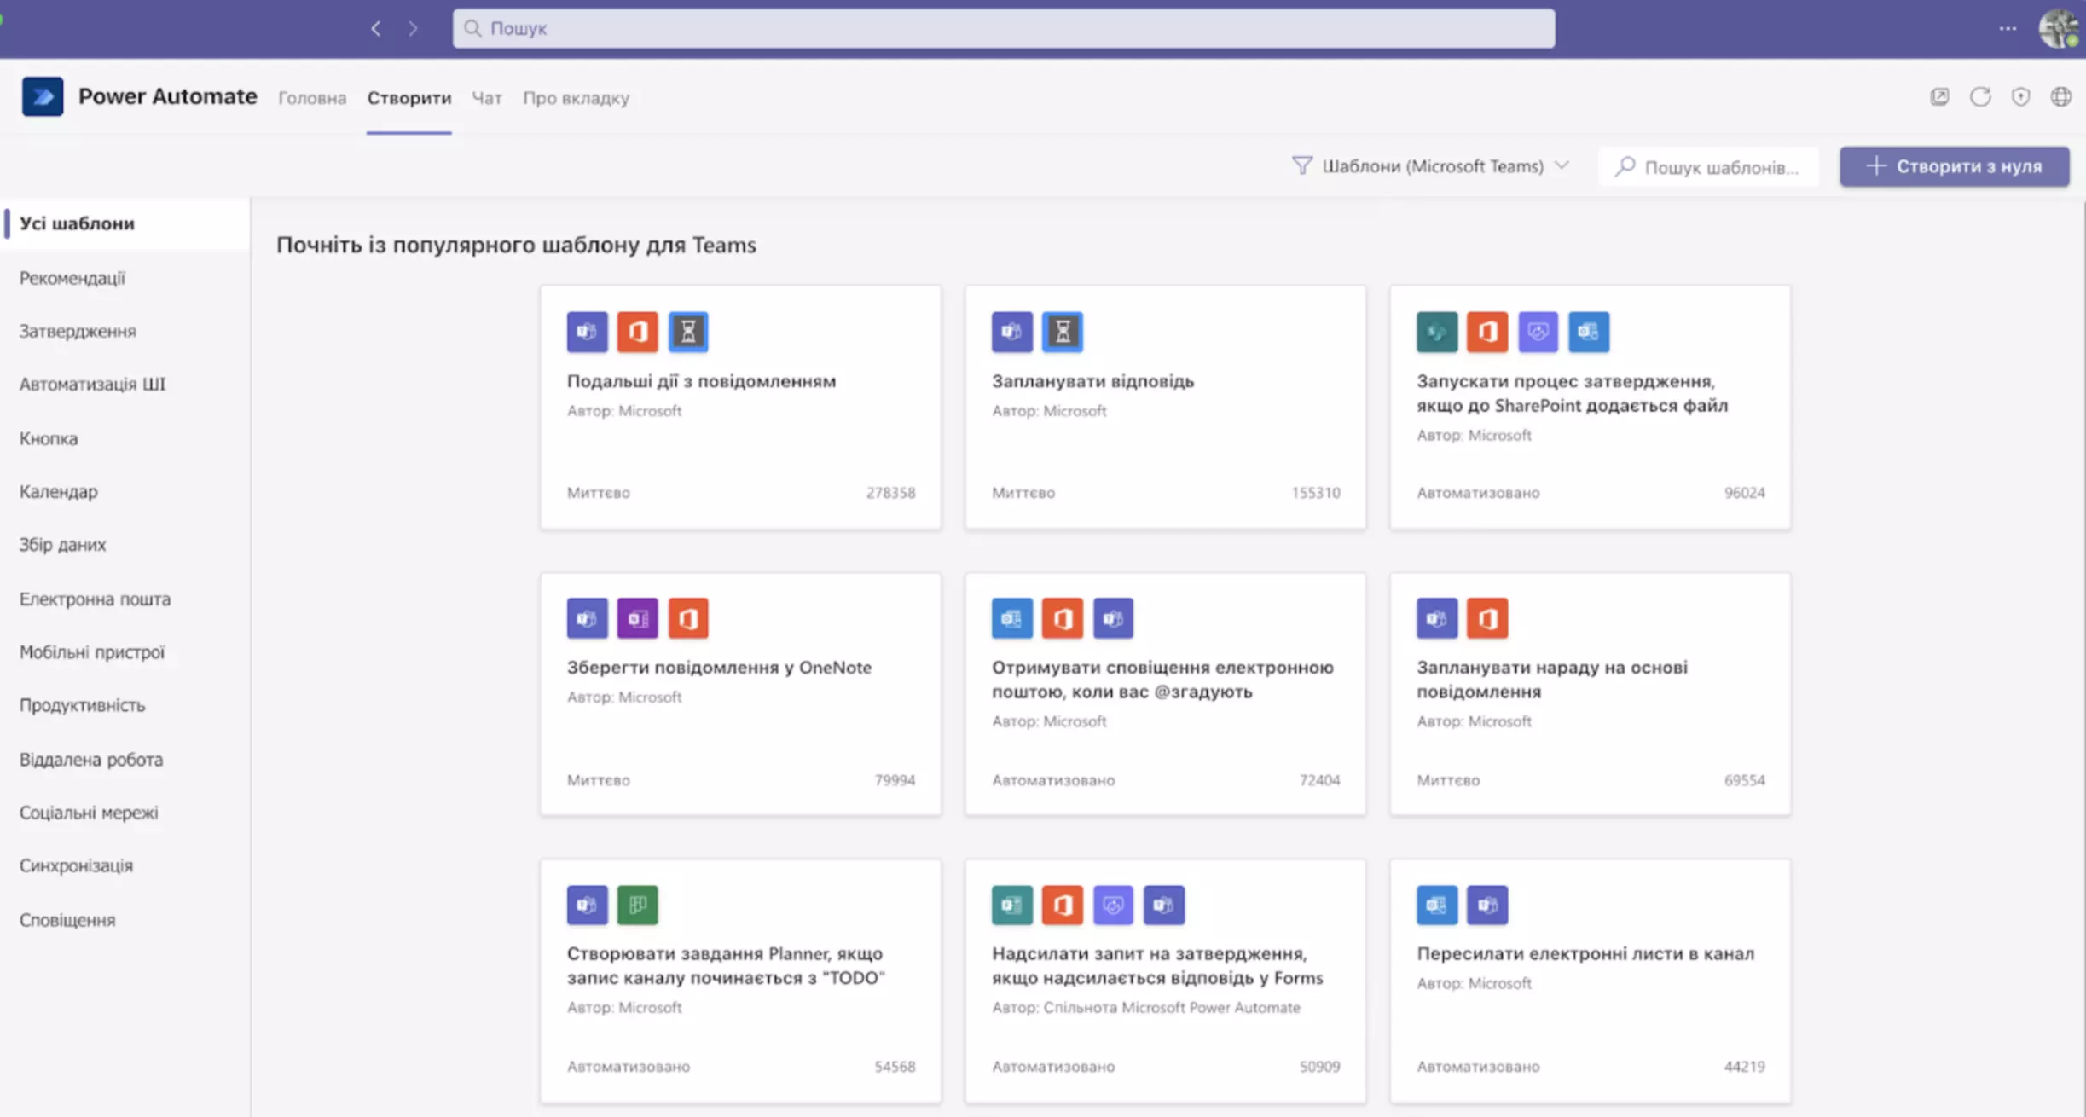Click the shield icon in the header
The height and width of the screenshot is (1117, 2086).
pos(2020,96)
